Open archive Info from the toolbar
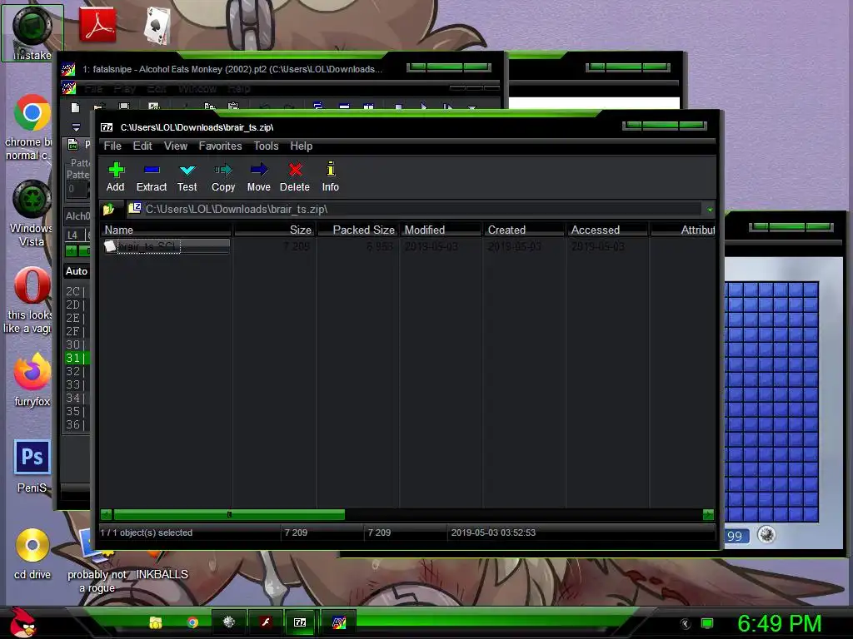Screen dimensions: 853x639 (x=330, y=177)
